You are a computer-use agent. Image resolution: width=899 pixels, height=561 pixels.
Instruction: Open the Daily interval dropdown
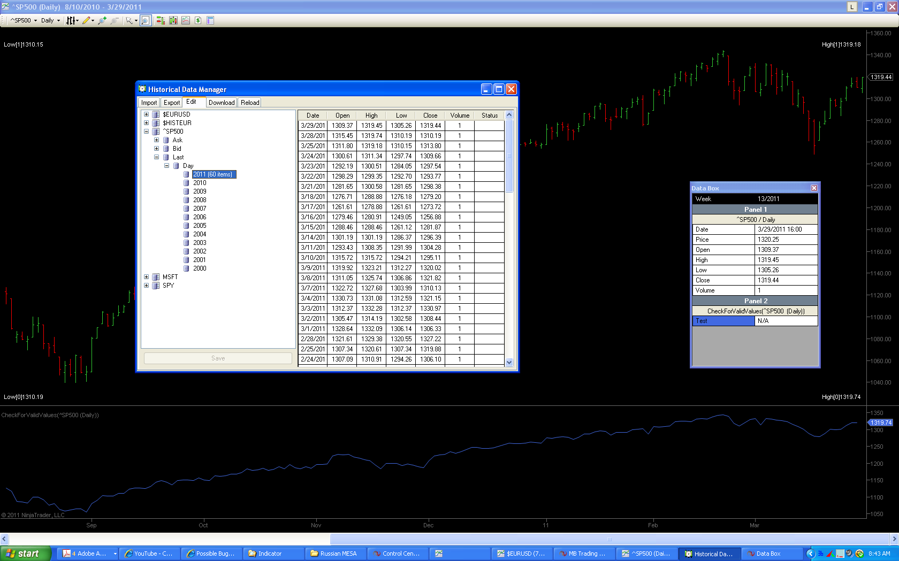pos(50,20)
